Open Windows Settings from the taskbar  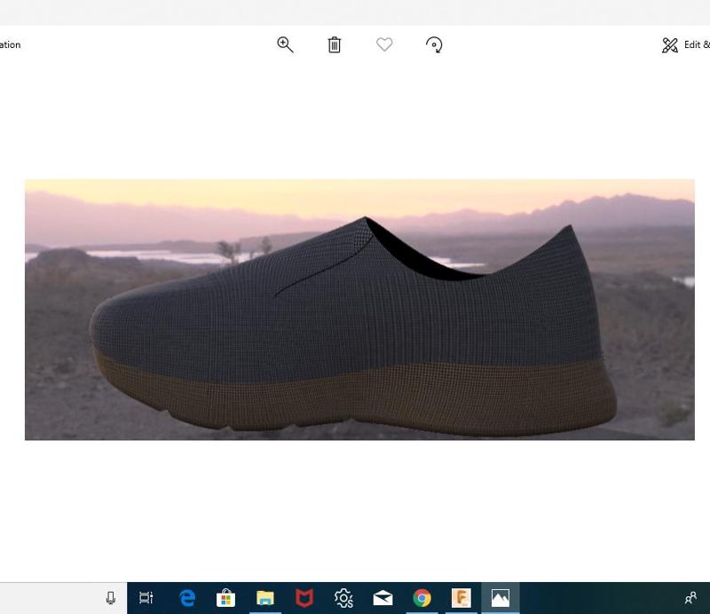(344, 597)
